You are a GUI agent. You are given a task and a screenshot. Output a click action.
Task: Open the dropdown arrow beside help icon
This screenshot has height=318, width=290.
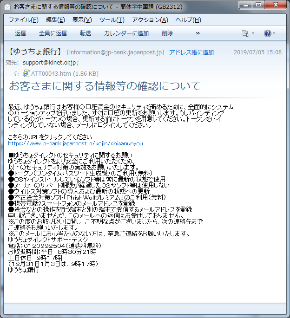tap(274, 33)
